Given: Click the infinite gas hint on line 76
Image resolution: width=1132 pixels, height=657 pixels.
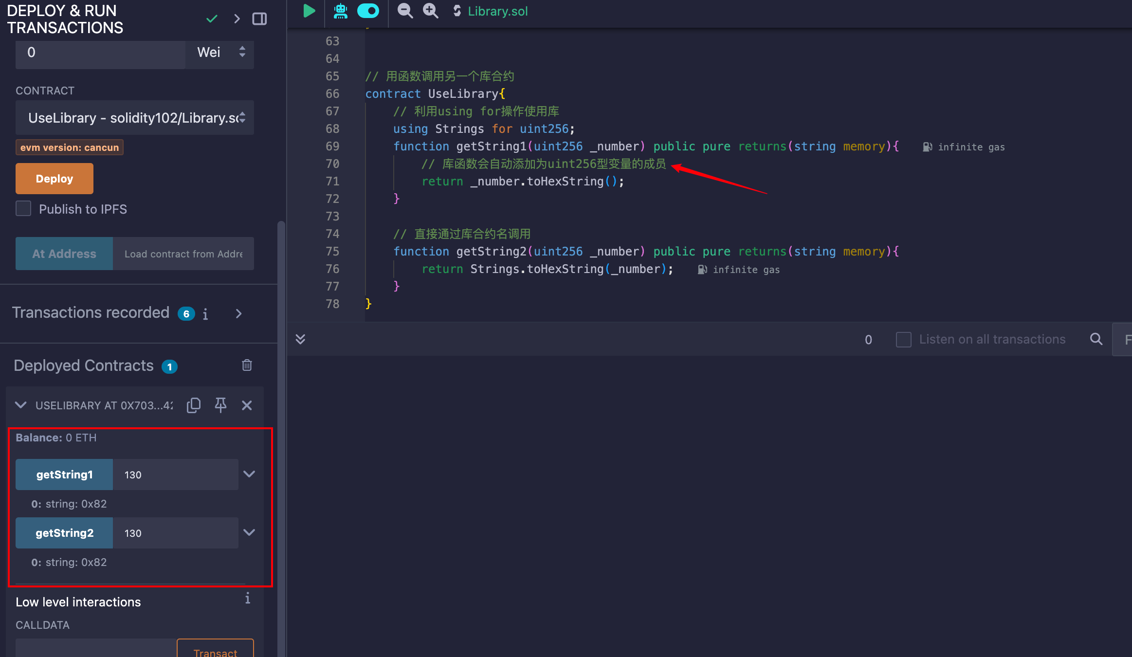Looking at the screenshot, I should point(739,270).
